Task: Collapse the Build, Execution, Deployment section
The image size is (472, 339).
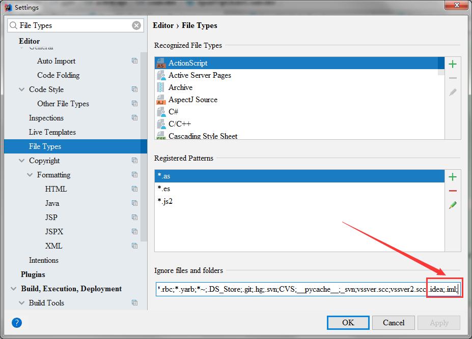Action: click(13, 289)
